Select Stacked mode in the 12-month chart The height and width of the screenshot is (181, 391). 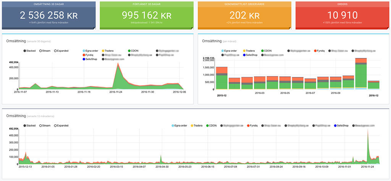(x=30, y=125)
